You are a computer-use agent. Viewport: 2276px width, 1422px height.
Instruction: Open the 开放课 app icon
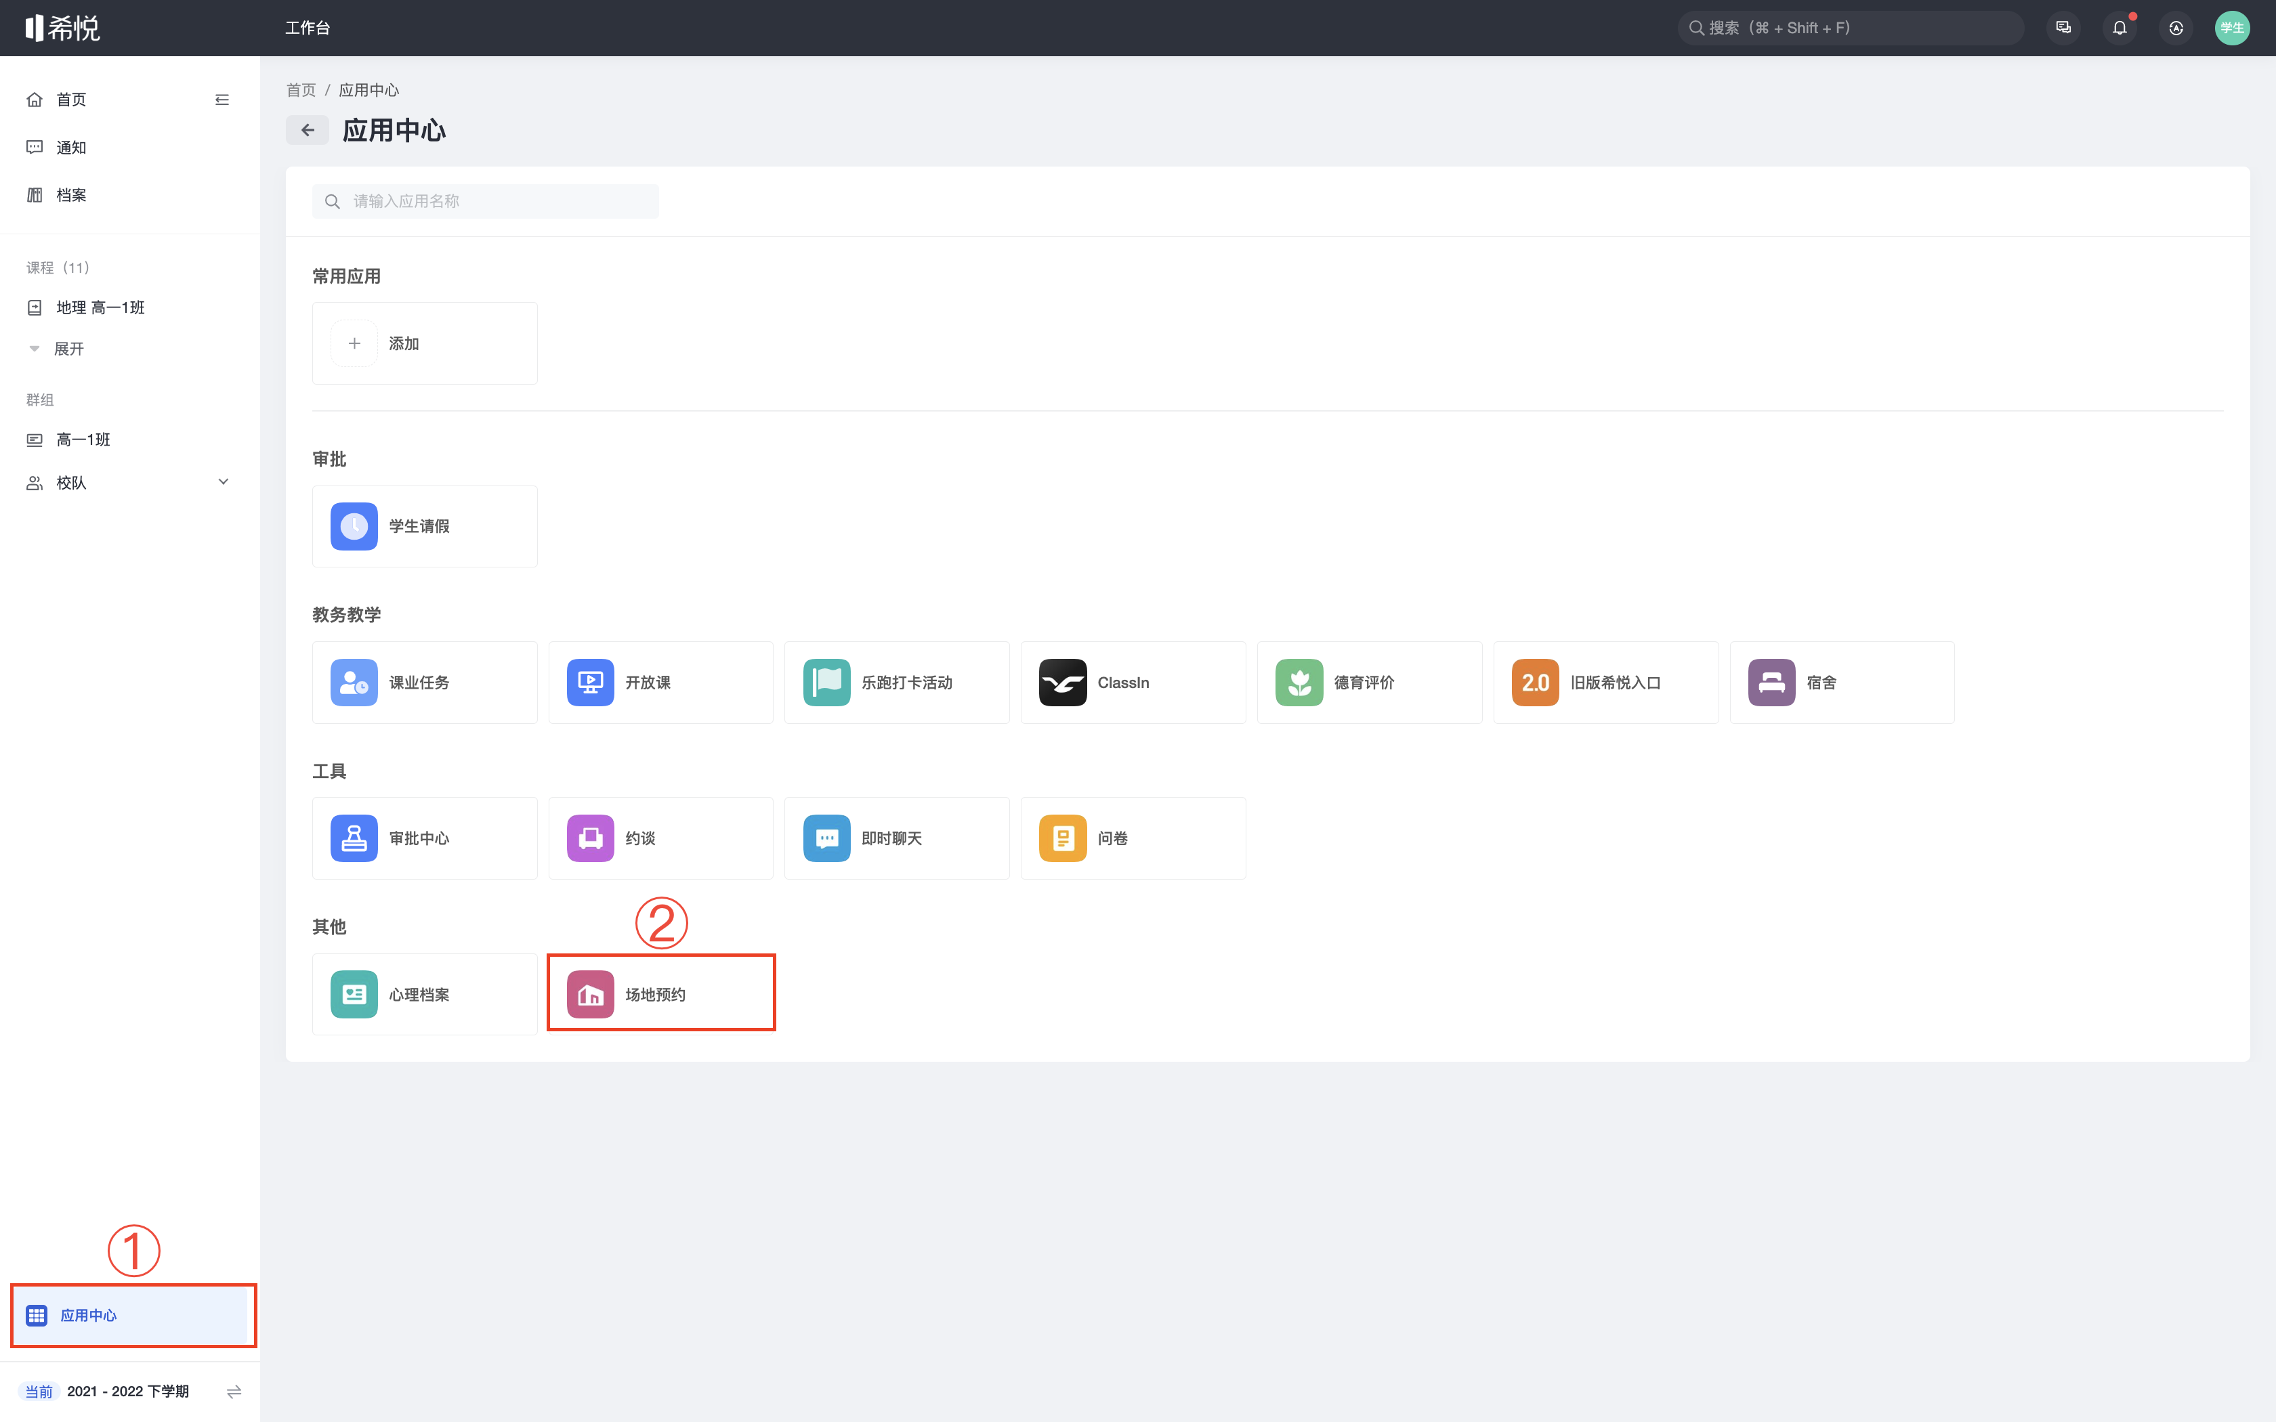pos(591,682)
